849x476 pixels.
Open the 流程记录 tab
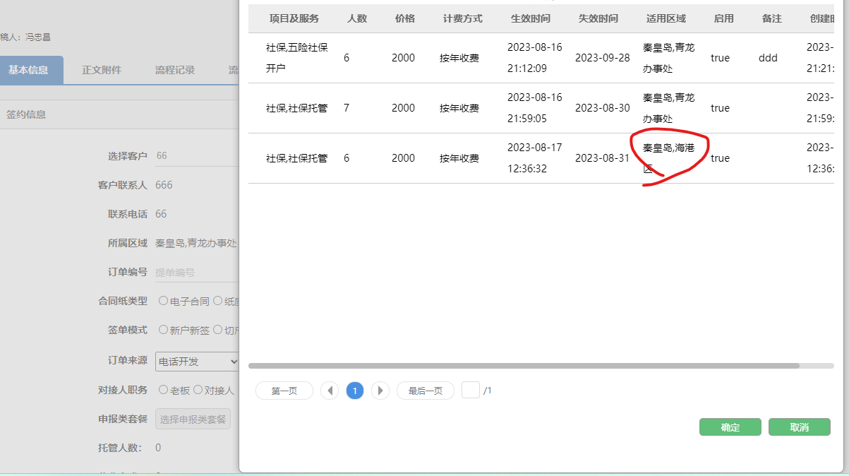click(x=175, y=70)
